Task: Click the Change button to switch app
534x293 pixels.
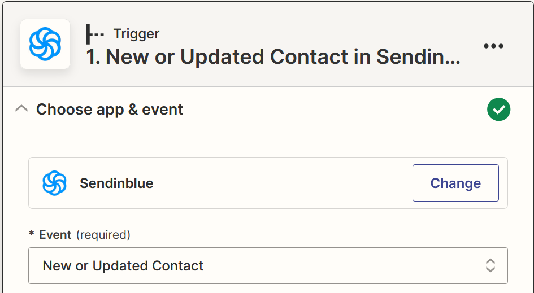Action: [x=455, y=183]
